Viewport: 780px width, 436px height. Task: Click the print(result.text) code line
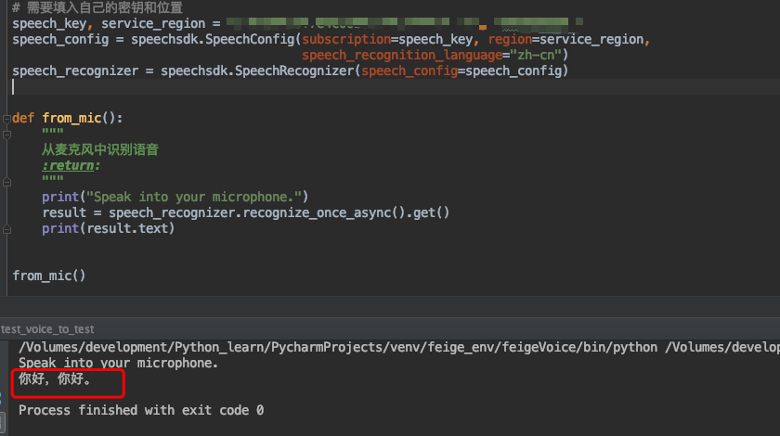click(x=109, y=229)
